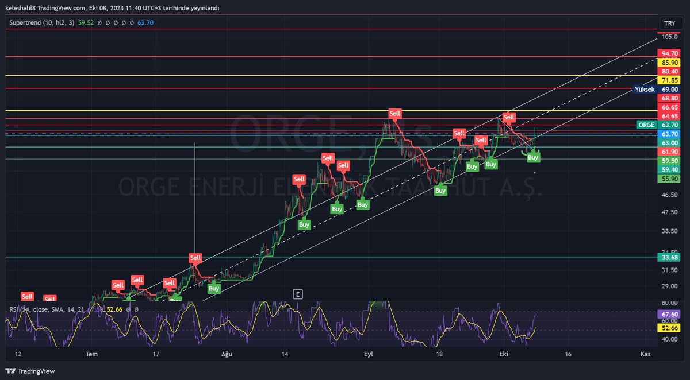Open the TRY currency selector
This screenshot has height=380, width=690.
coord(669,24)
